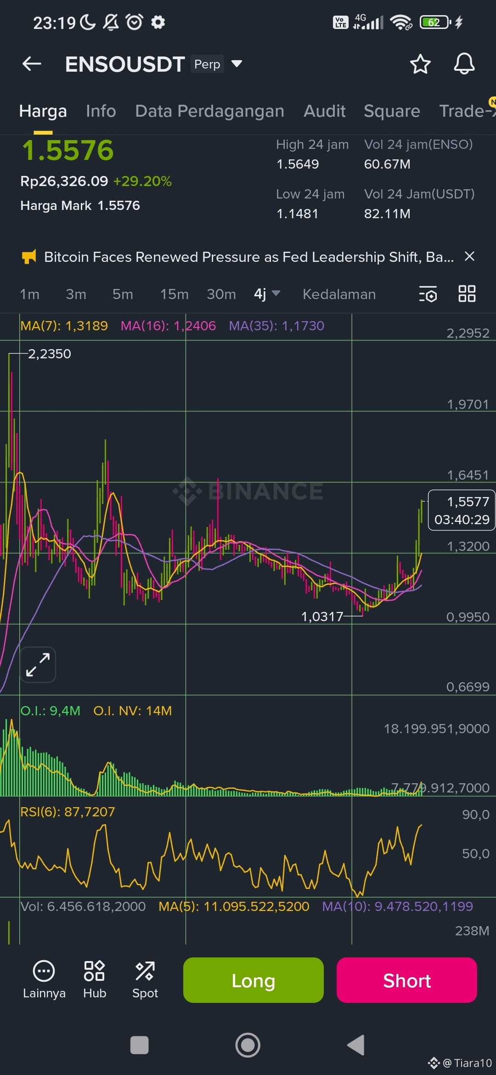
Task: Tap the +29.20% change percentage
Action: [142, 181]
